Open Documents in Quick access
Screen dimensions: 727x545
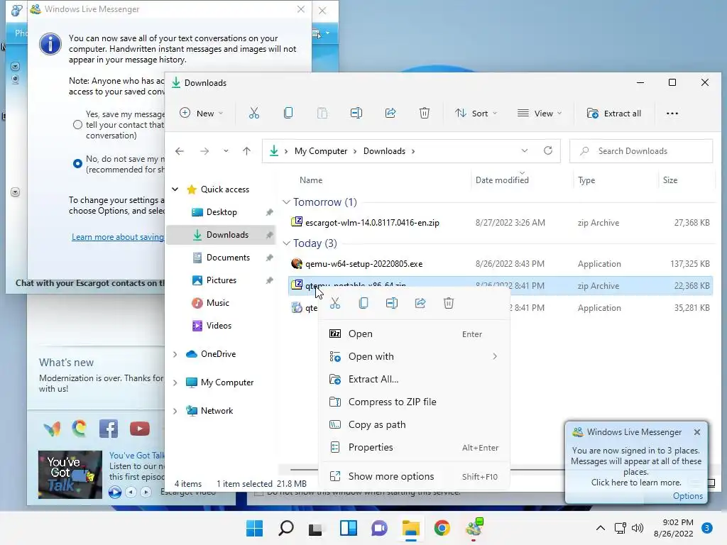point(228,257)
